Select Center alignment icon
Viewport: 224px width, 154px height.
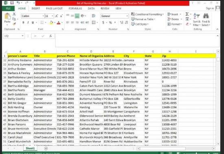pos(72,22)
